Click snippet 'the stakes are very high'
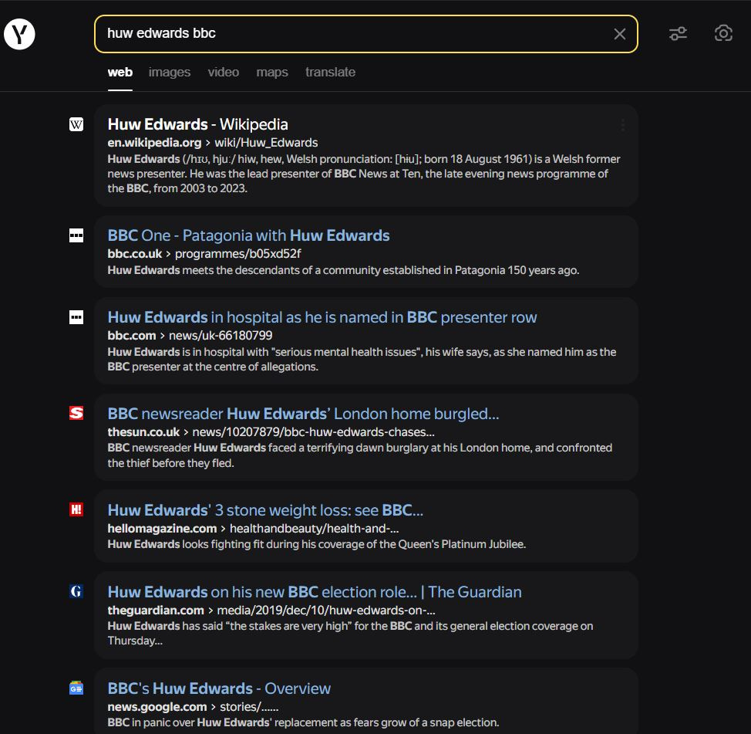751x734 pixels. point(350,634)
